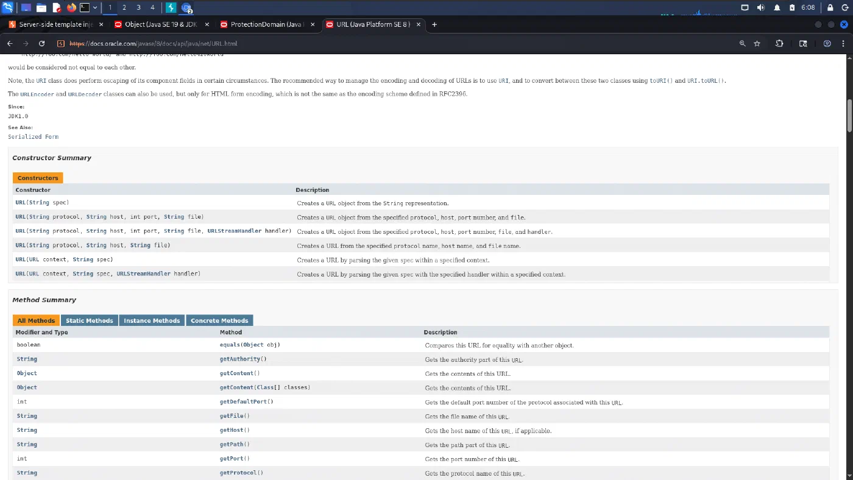Click the URLEncoder class link
This screenshot has height=480, width=853.
pyautogui.click(x=37, y=94)
